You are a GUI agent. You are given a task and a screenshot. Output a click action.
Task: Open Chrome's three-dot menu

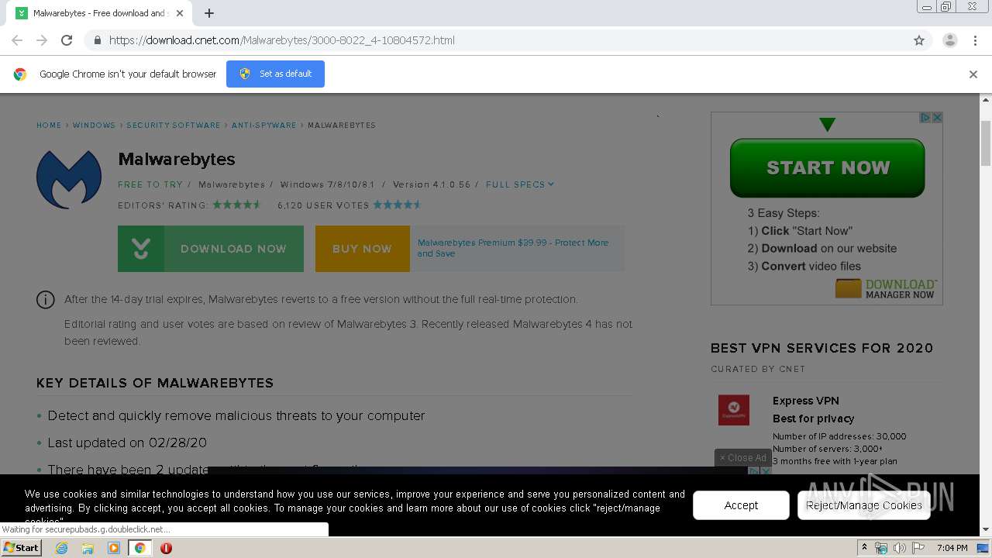[x=975, y=40]
